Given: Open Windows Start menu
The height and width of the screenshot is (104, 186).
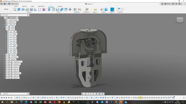Looking at the screenshot, I should coord(2,102).
